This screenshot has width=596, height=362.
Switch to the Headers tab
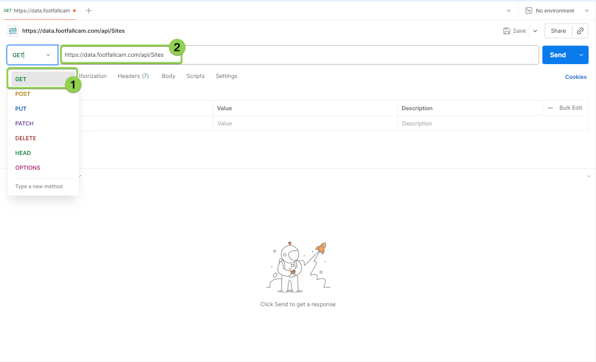point(133,76)
